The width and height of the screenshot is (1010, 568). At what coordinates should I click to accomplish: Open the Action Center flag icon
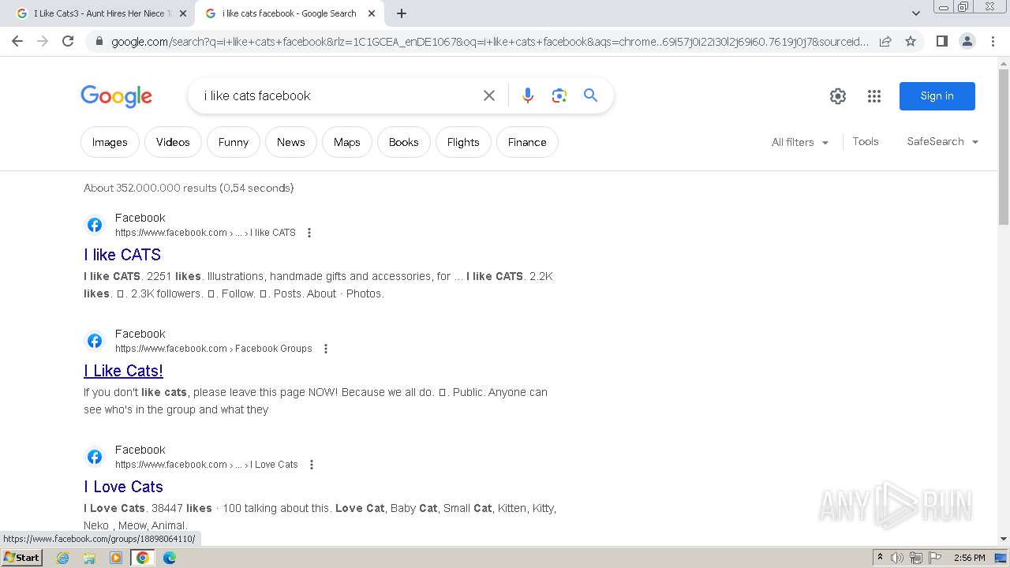coord(935,558)
